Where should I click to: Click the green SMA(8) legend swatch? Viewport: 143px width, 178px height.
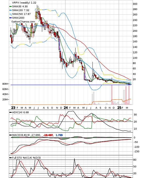click(11, 7)
